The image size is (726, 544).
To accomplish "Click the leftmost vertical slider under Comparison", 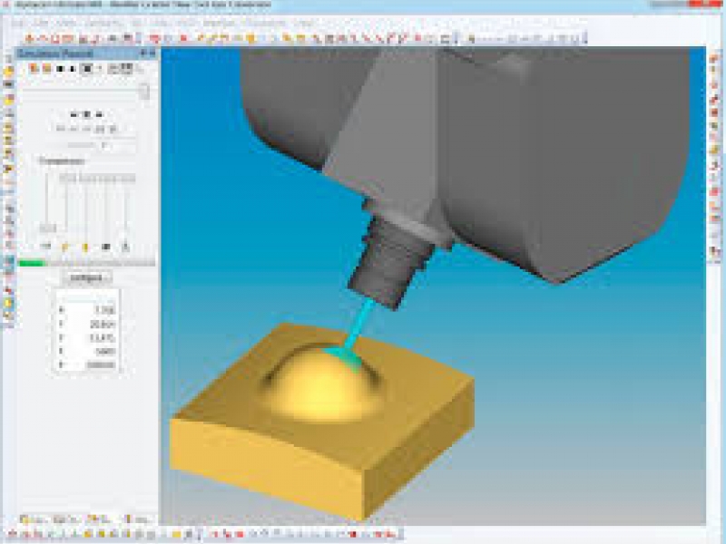I will [46, 203].
